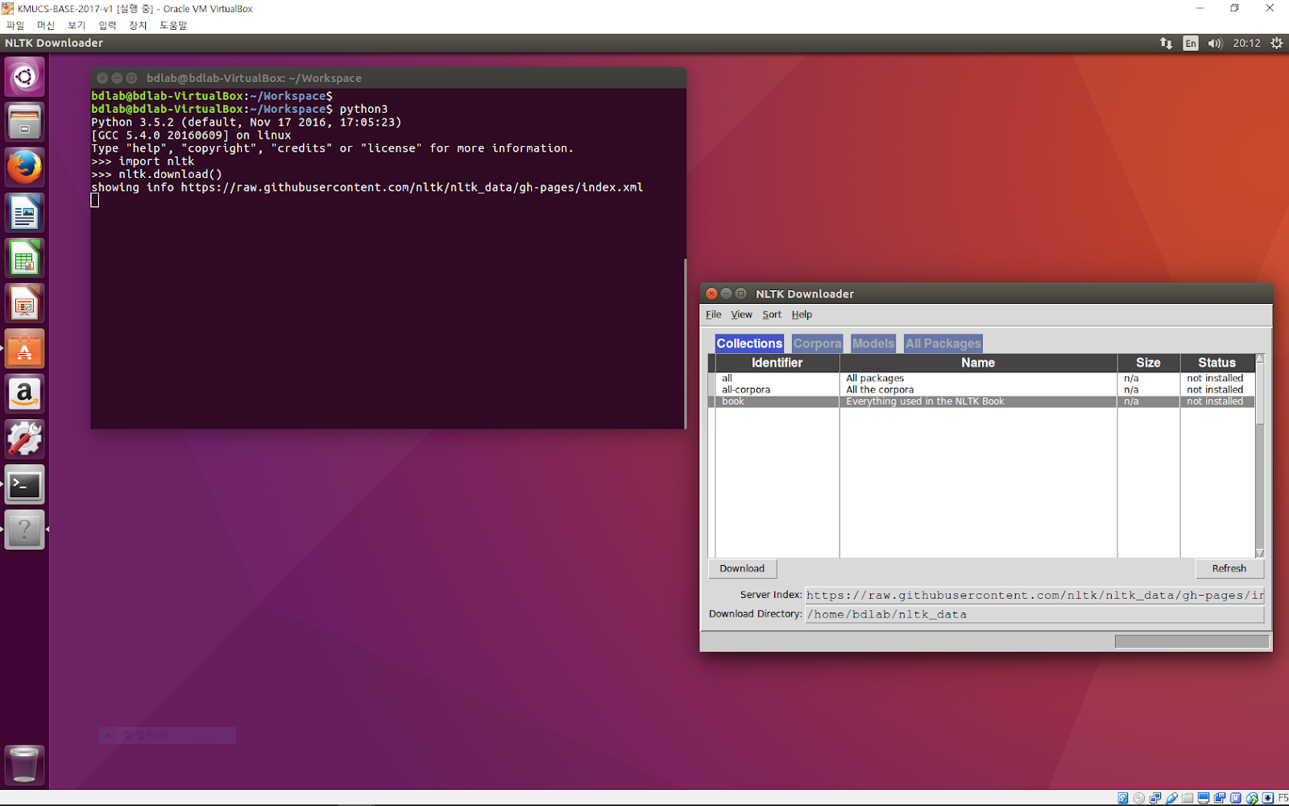Open Ubuntu Software from the launcher
Viewport: 1289px width, 806px height.
click(x=24, y=349)
